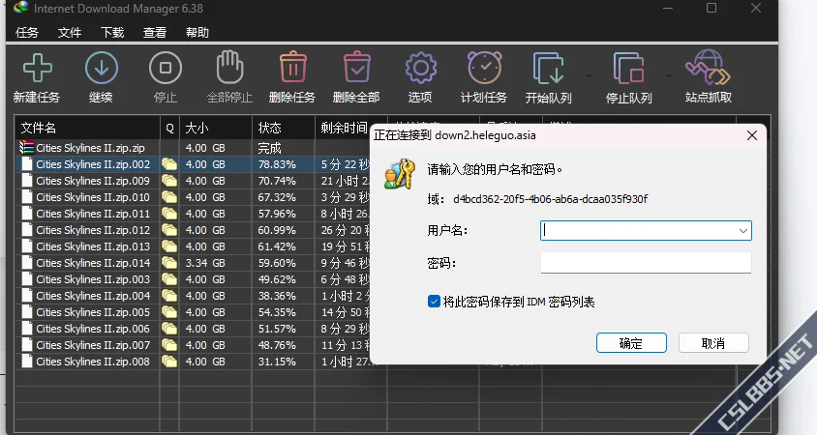Click the queue folder icon for zip.009
Screen dimensions: 817x435
tap(169, 181)
